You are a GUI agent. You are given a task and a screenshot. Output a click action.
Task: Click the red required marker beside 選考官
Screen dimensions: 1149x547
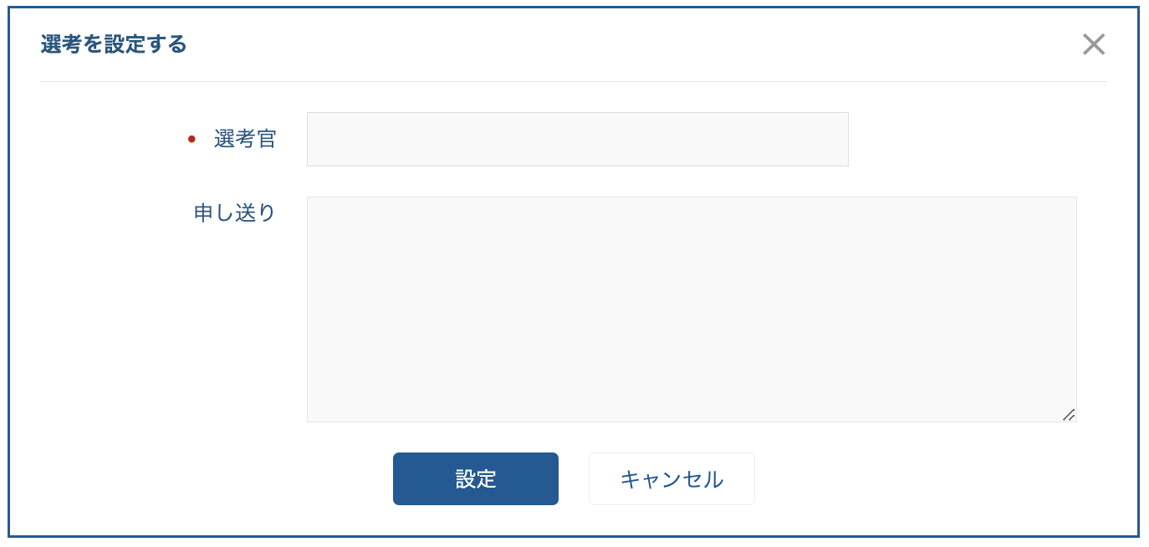coord(191,140)
